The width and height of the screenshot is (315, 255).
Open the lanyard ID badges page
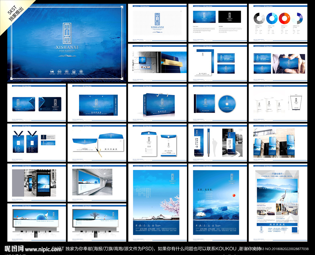[37, 143]
